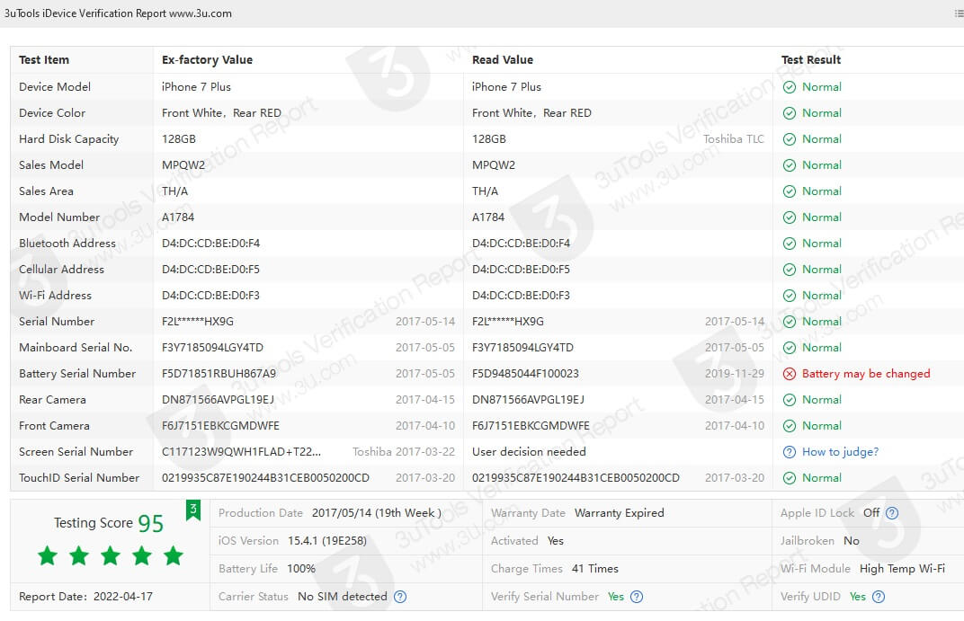964x621 pixels.
Task: Click the Sales Area green check icon
Action: 790,191
